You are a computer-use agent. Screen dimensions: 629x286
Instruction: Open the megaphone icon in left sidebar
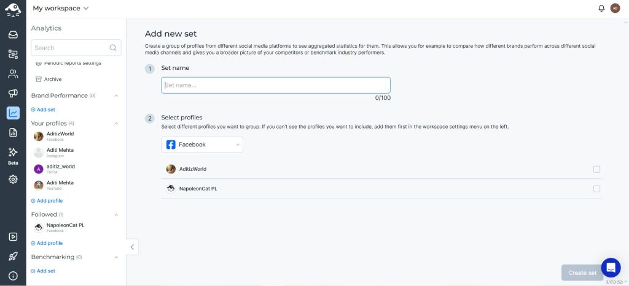click(13, 93)
